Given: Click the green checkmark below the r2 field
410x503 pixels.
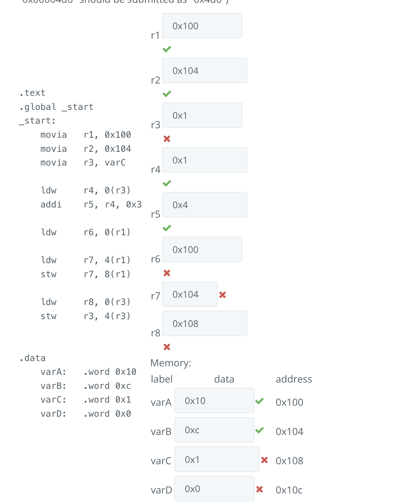Looking at the screenshot, I should (167, 93).
